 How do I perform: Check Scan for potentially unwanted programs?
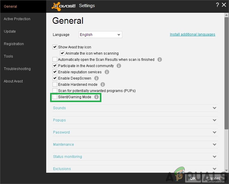55,91
